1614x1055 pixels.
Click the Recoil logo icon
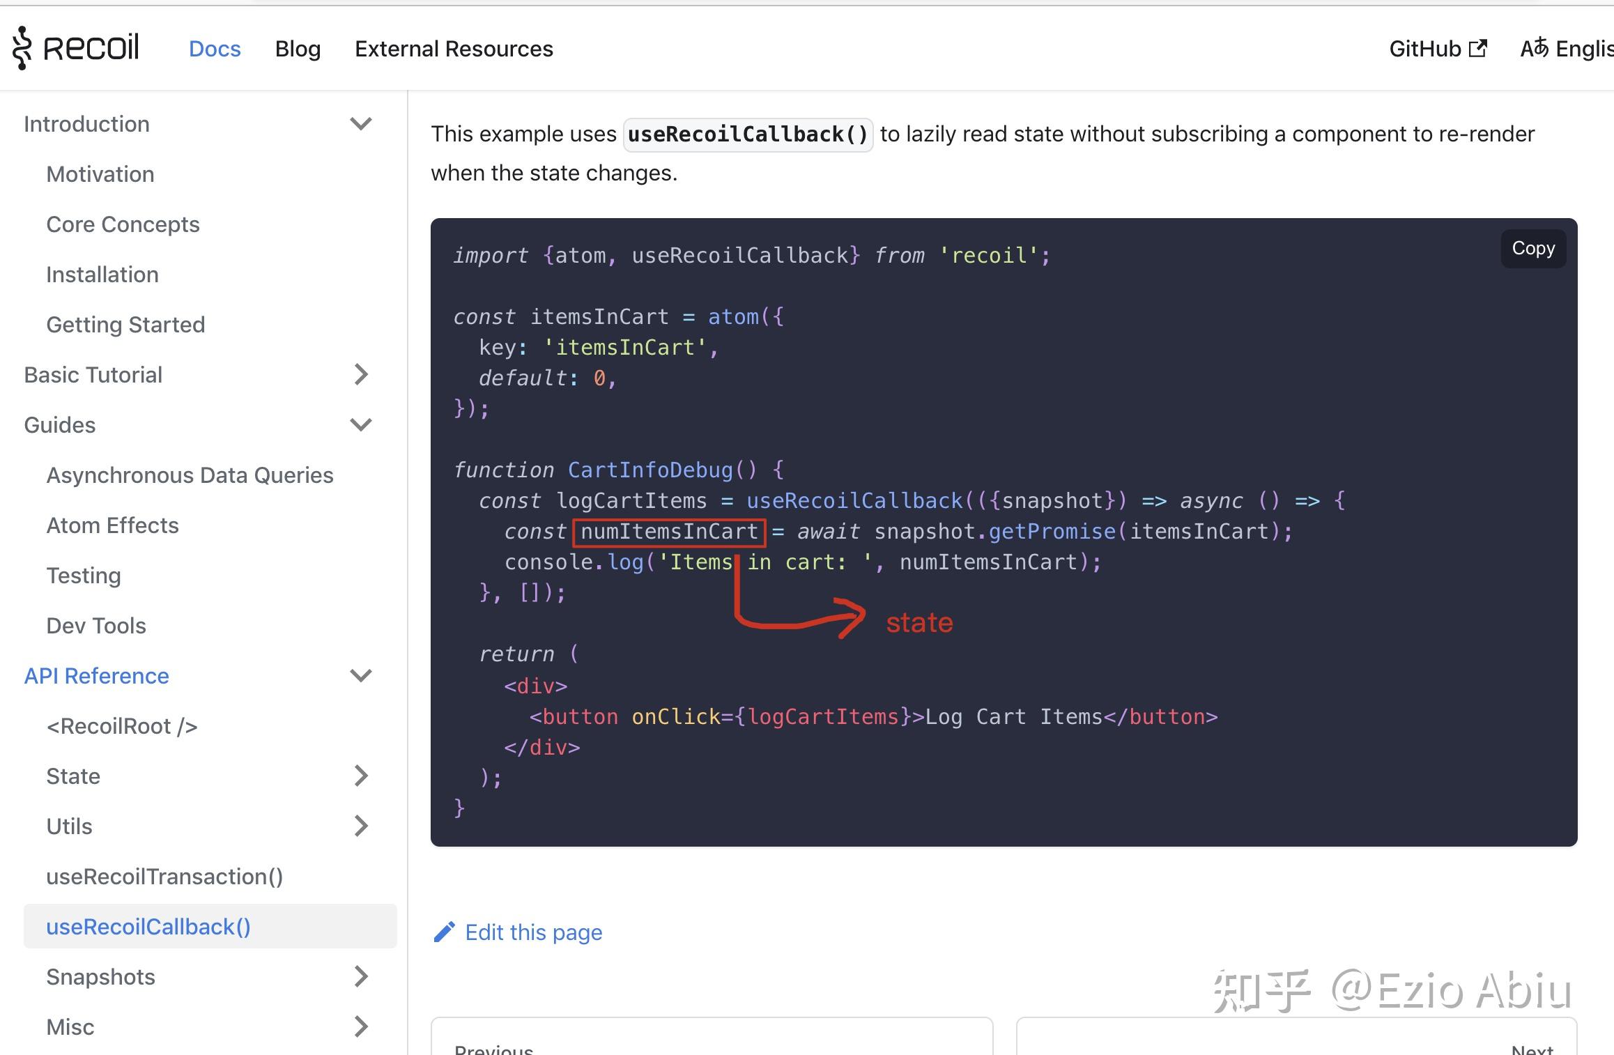22,48
